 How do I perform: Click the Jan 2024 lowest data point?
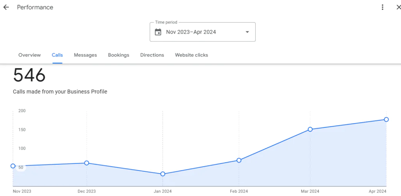(163, 174)
